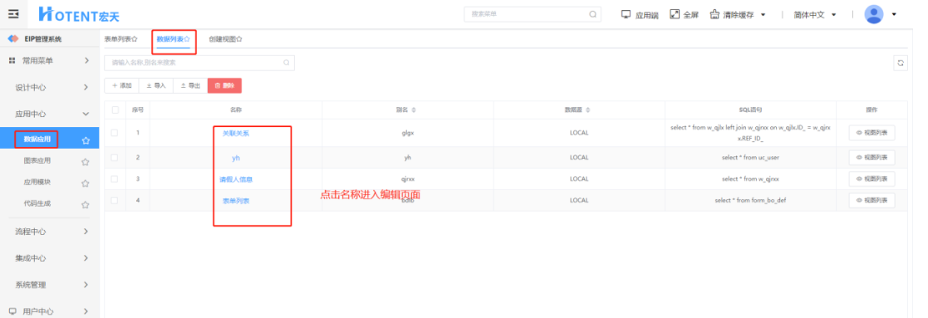Switch to the 创建视图 tab
Viewport: 928px width, 318px height.
pyautogui.click(x=225, y=39)
